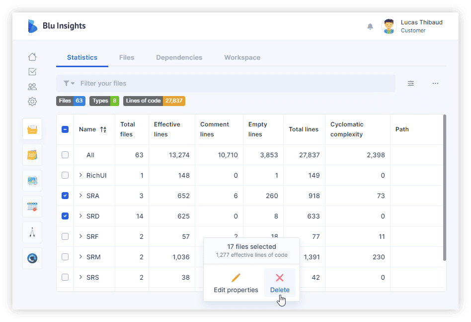Open the calendar module icon in sidebar

(32, 207)
